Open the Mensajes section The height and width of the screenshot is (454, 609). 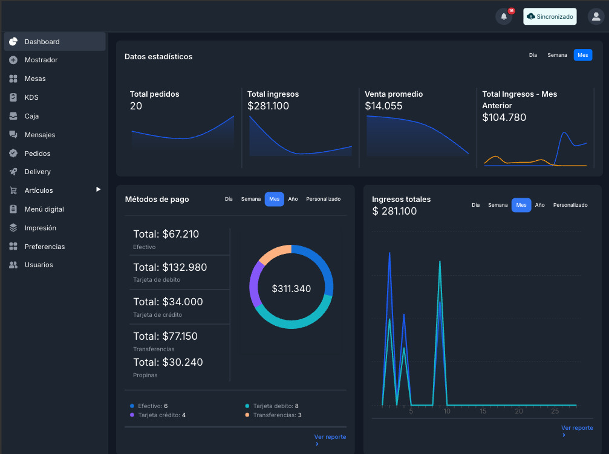click(x=55, y=134)
